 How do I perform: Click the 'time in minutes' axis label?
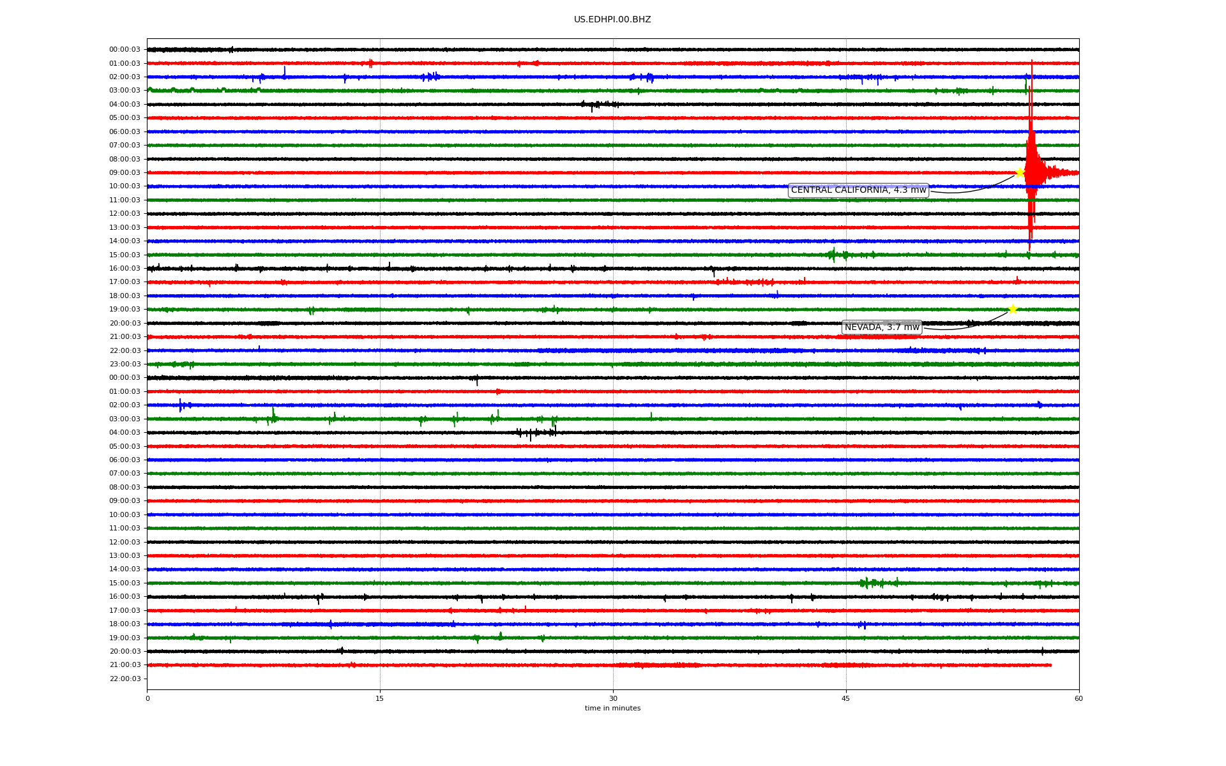coord(612,709)
